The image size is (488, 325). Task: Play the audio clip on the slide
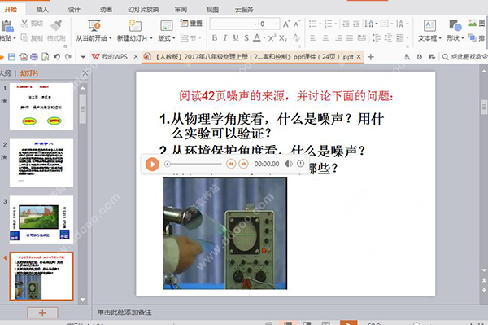[152, 165]
